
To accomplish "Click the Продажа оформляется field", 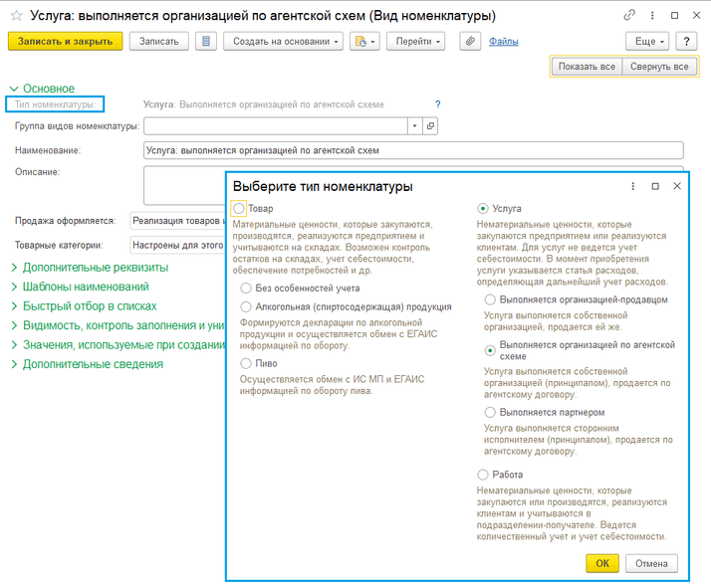I will click(177, 221).
